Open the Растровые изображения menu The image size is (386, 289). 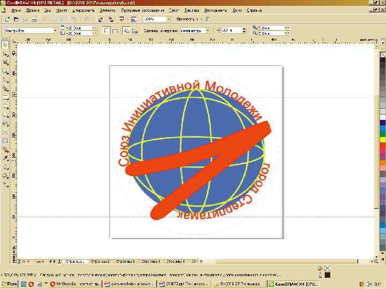tap(143, 10)
